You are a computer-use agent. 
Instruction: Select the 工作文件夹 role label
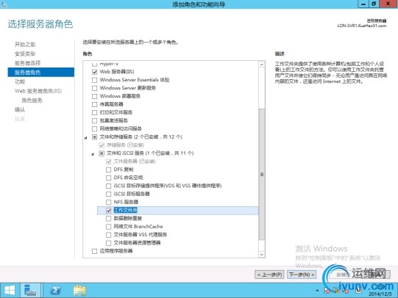pyautogui.click(x=125, y=210)
